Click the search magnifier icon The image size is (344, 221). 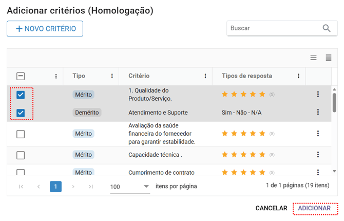pos(327,28)
